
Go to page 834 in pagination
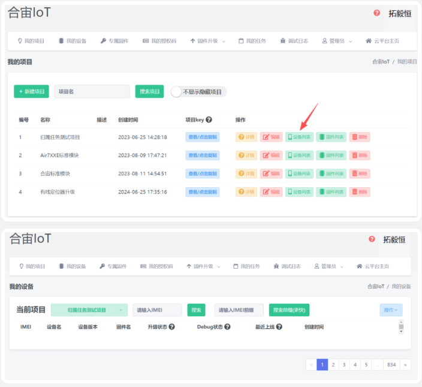[x=391, y=365]
